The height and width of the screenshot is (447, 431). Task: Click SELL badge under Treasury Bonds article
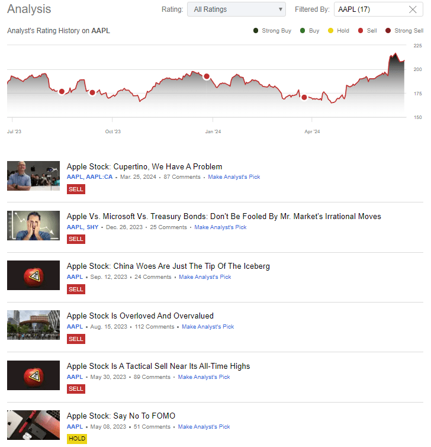pos(76,239)
